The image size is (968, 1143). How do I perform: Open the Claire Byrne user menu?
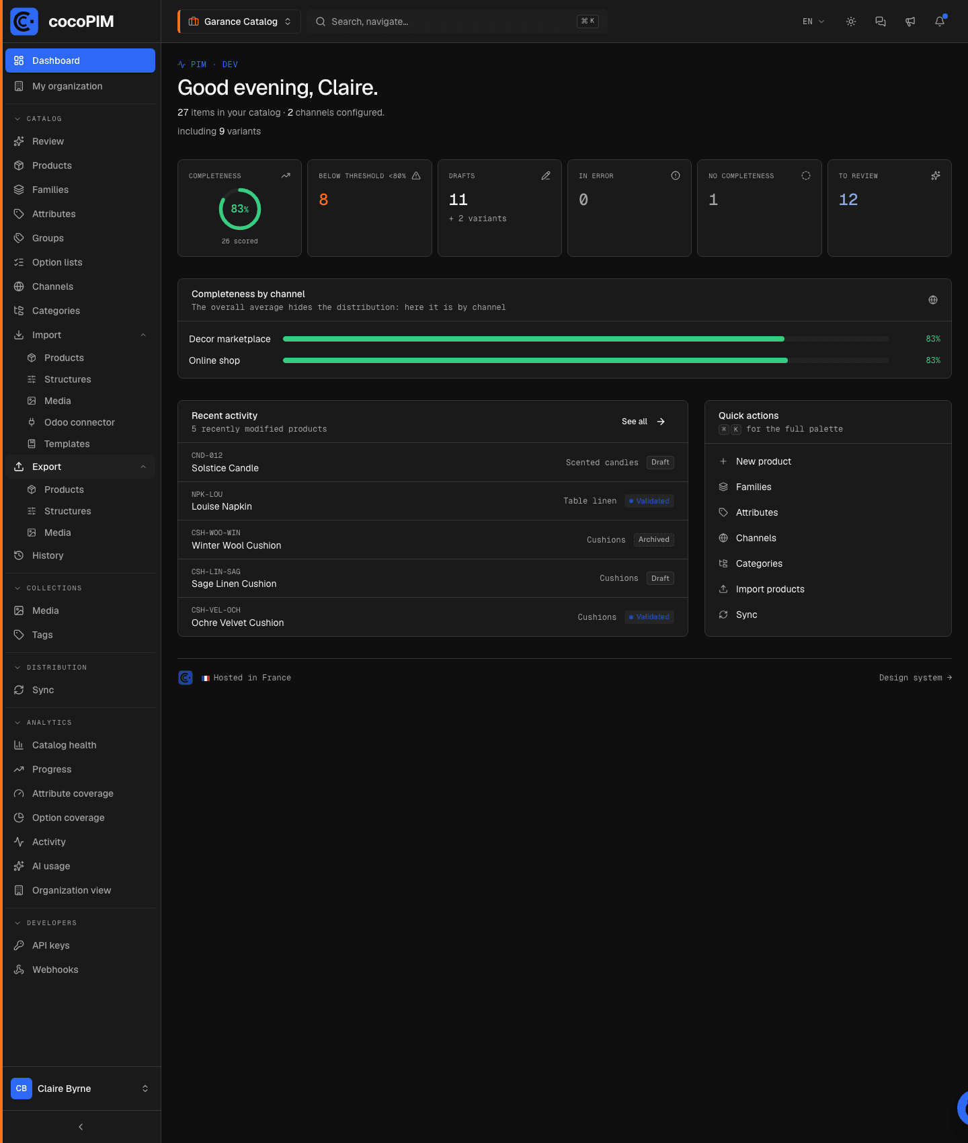pyautogui.click(x=81, y=1089)
